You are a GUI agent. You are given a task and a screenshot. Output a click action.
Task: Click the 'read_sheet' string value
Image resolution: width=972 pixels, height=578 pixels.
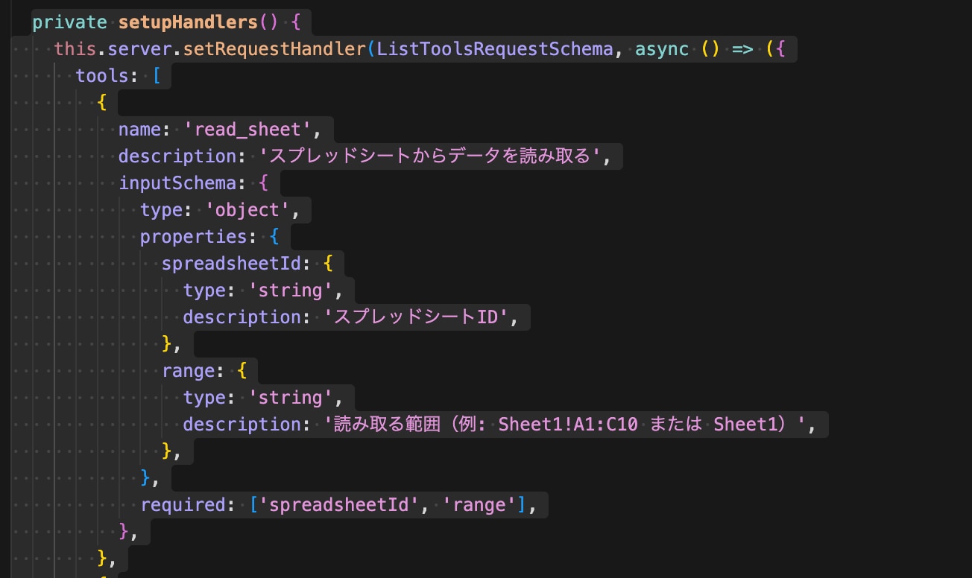(x=247, y=130)
